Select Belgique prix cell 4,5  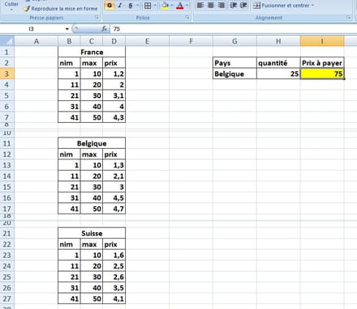tap(114, 197)
